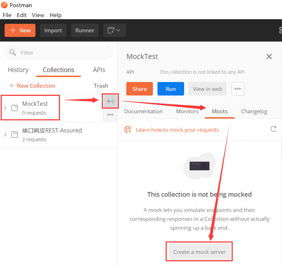Click the search magnifier icon in Filter
The height and width of the screenshot is (267, 282).
tap(13, 53)
